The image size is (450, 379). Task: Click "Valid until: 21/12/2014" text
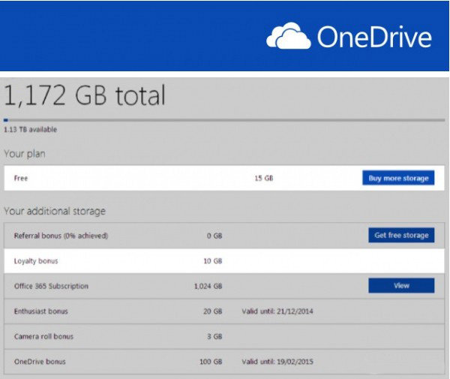point(277,311)
